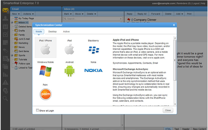
Task: Close Synchronization Center with the X
Action: point(174,25)
